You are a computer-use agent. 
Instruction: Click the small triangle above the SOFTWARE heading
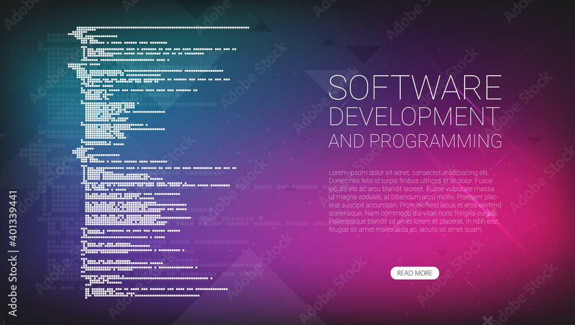coord(328,41)
